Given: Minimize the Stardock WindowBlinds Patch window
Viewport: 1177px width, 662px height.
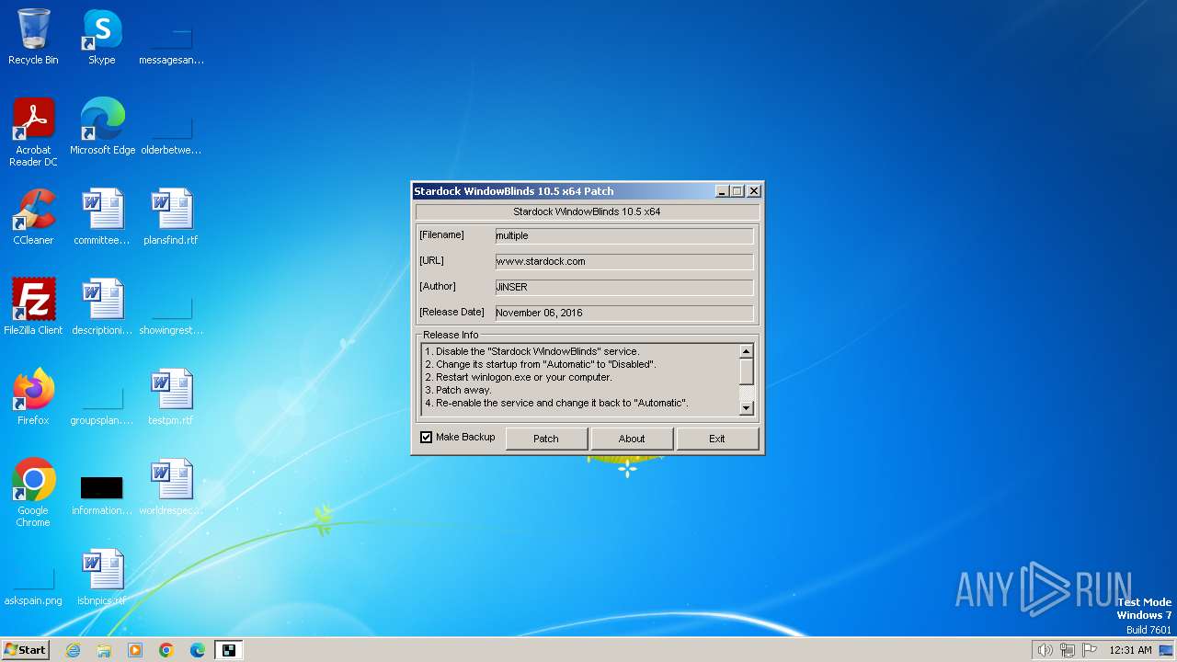Looking at the screenshot, I should point(723,191).
